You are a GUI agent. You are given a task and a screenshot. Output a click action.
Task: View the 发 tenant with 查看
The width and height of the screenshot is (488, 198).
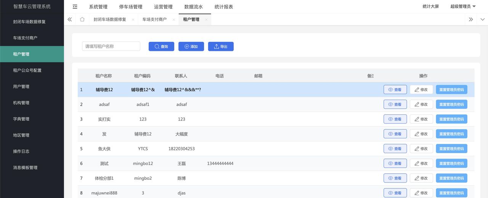click(395, 134)
